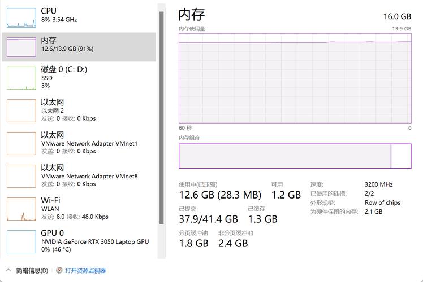423x282 pixels.
Task: Open 打开资源监视器 link
Action: click(x=85, y=271)
